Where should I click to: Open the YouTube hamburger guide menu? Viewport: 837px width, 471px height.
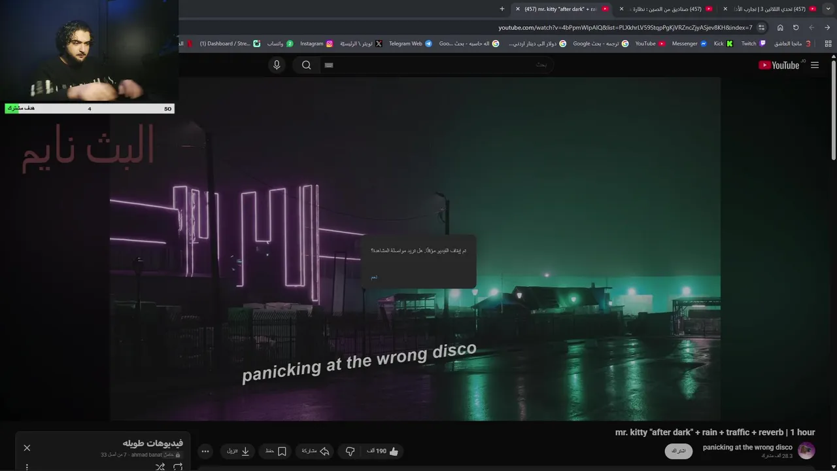point(815,65)
